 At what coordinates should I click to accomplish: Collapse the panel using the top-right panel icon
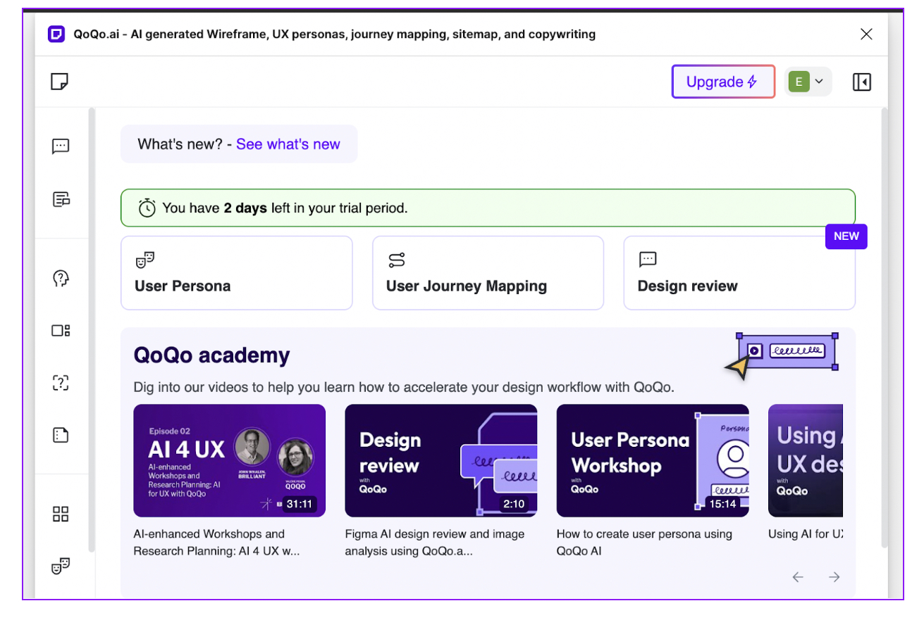click(861, 82)
